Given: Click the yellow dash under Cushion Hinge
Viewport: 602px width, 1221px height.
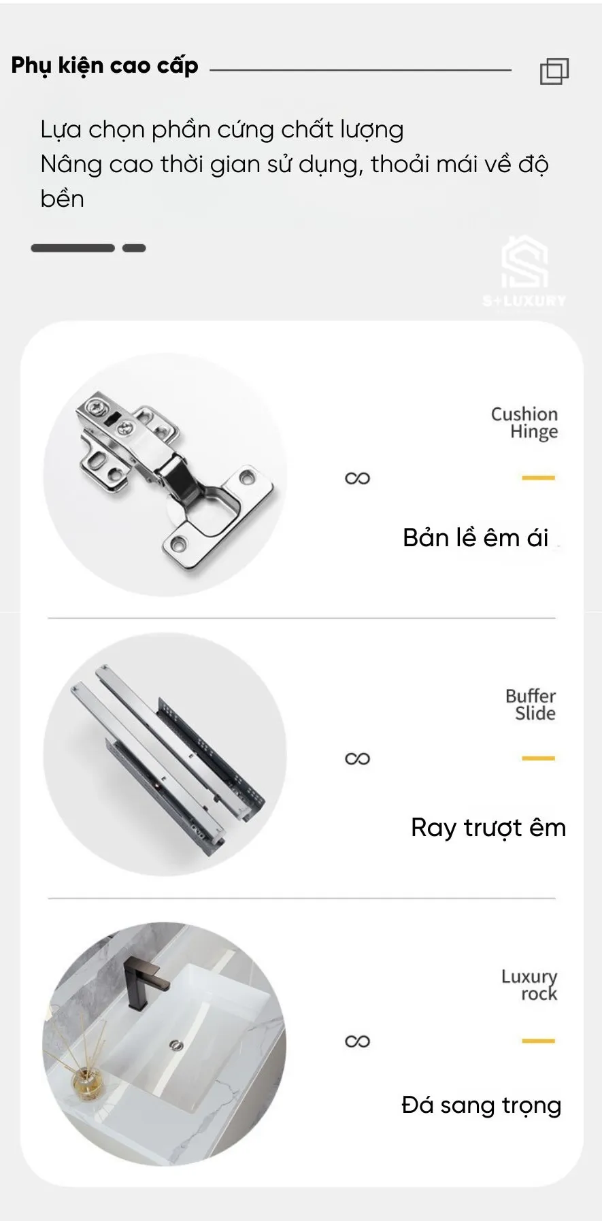Looking at the screenshot, I should click(539, 478).
